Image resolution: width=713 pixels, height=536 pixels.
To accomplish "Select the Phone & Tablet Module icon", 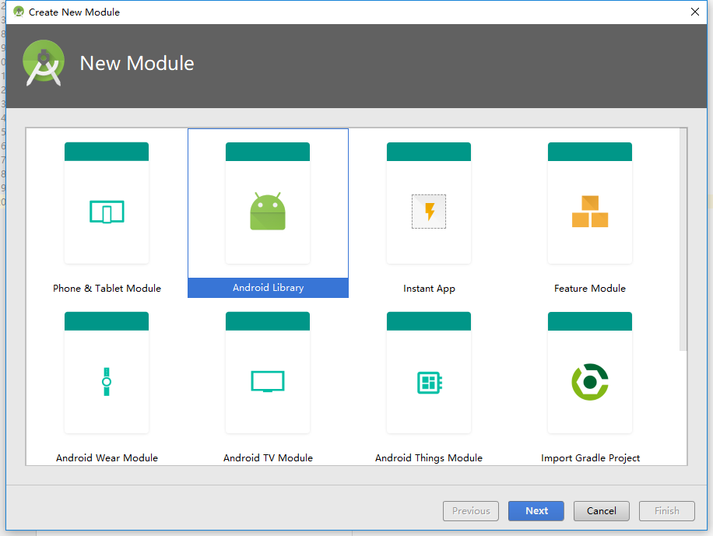I will [x=107, y=212].
